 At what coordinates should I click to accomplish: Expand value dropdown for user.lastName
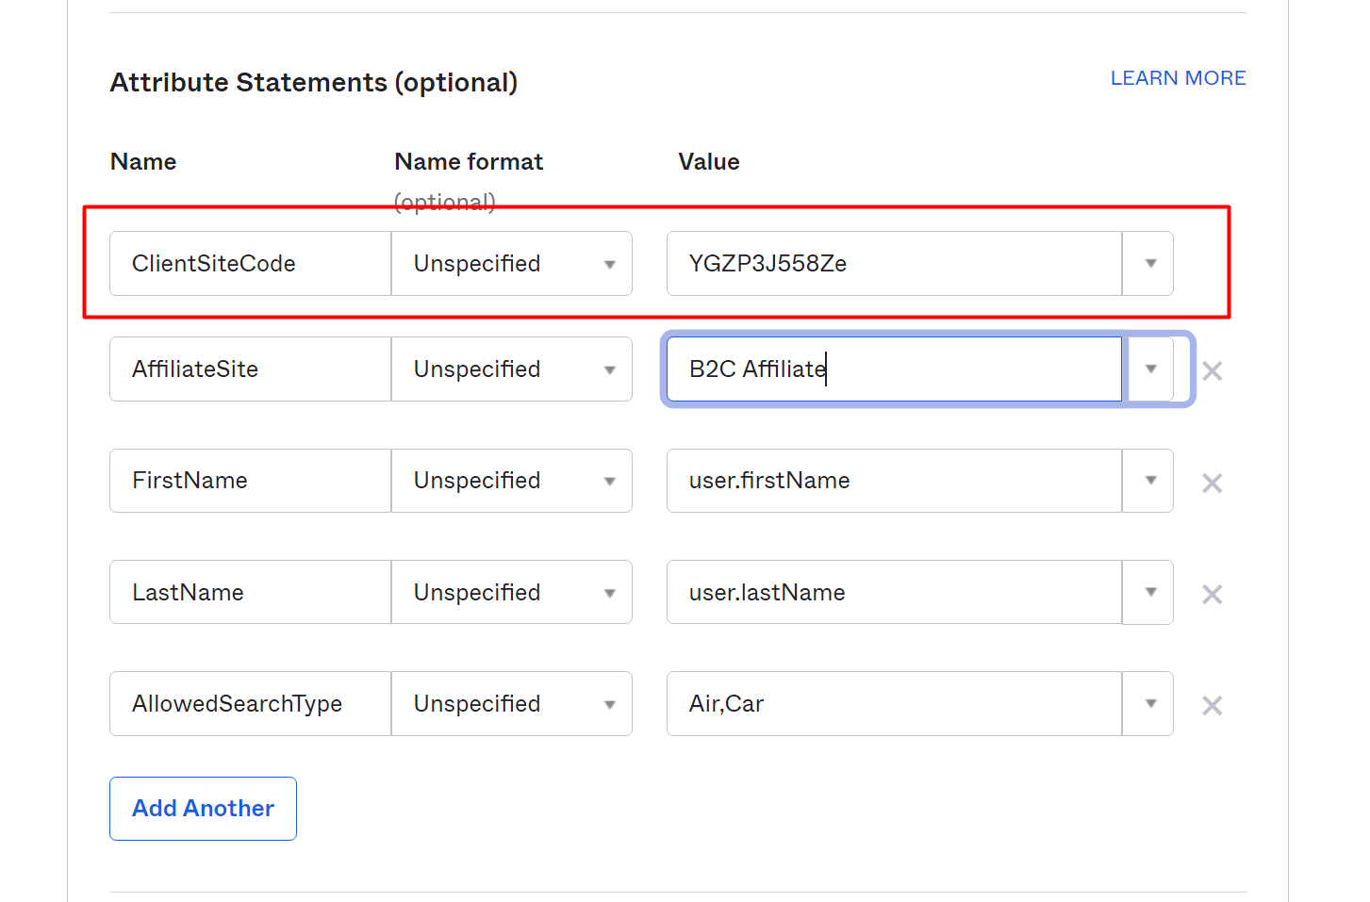(1149, 592)
